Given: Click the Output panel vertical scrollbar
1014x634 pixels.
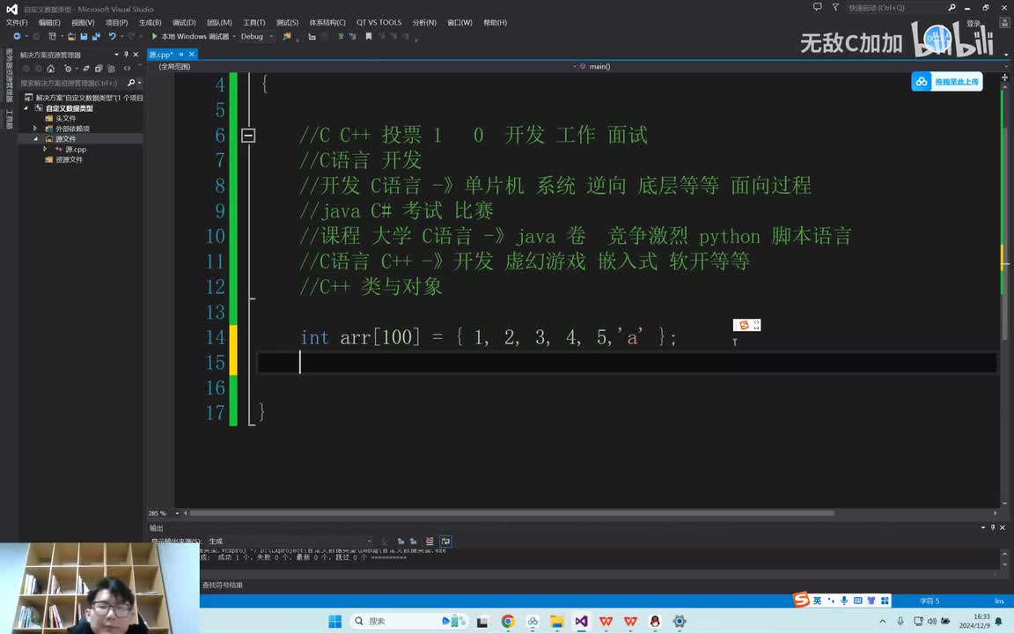Looking at the screenshot, I should pos(1004,559).
